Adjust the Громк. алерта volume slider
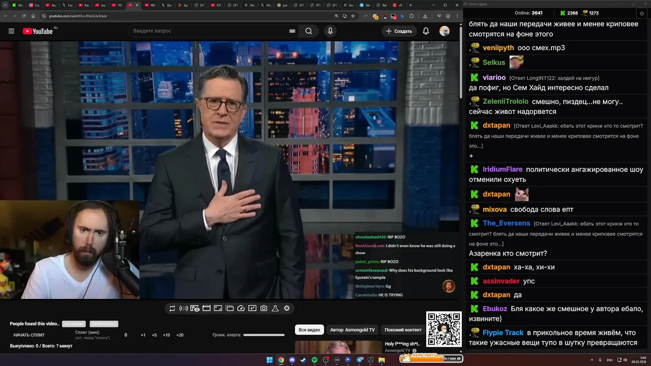The width and height of the screenshot is (651, 366). [264, 335]
